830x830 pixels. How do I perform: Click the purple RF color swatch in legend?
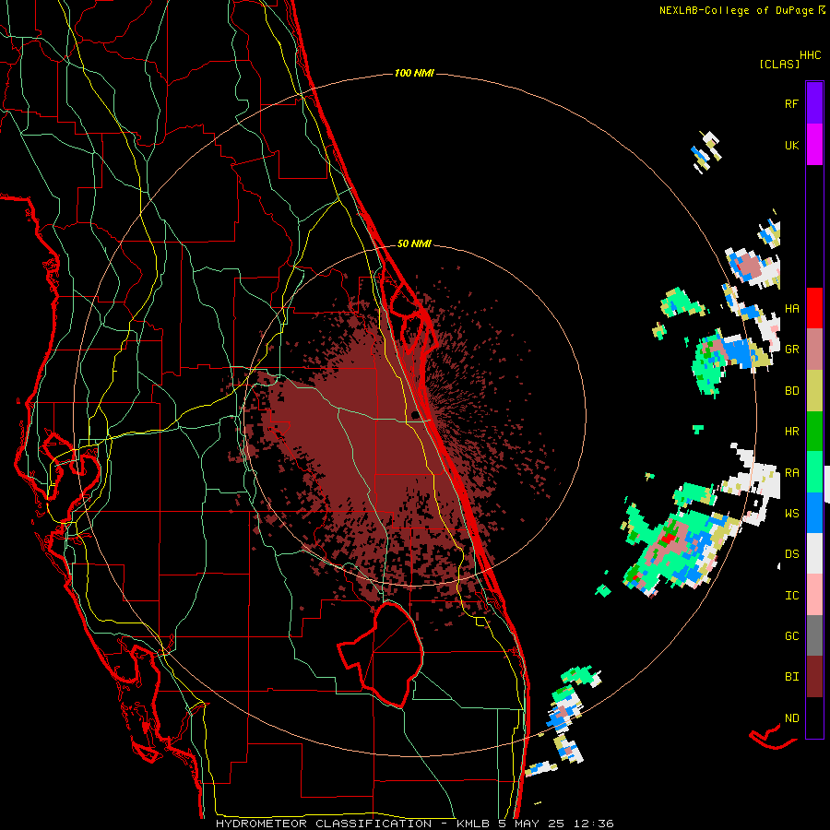click(814, 103)
